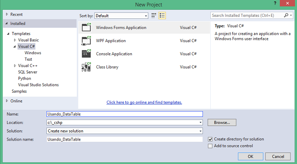
Task: Collapse the Visual C# node arrow
Action: 15,46
